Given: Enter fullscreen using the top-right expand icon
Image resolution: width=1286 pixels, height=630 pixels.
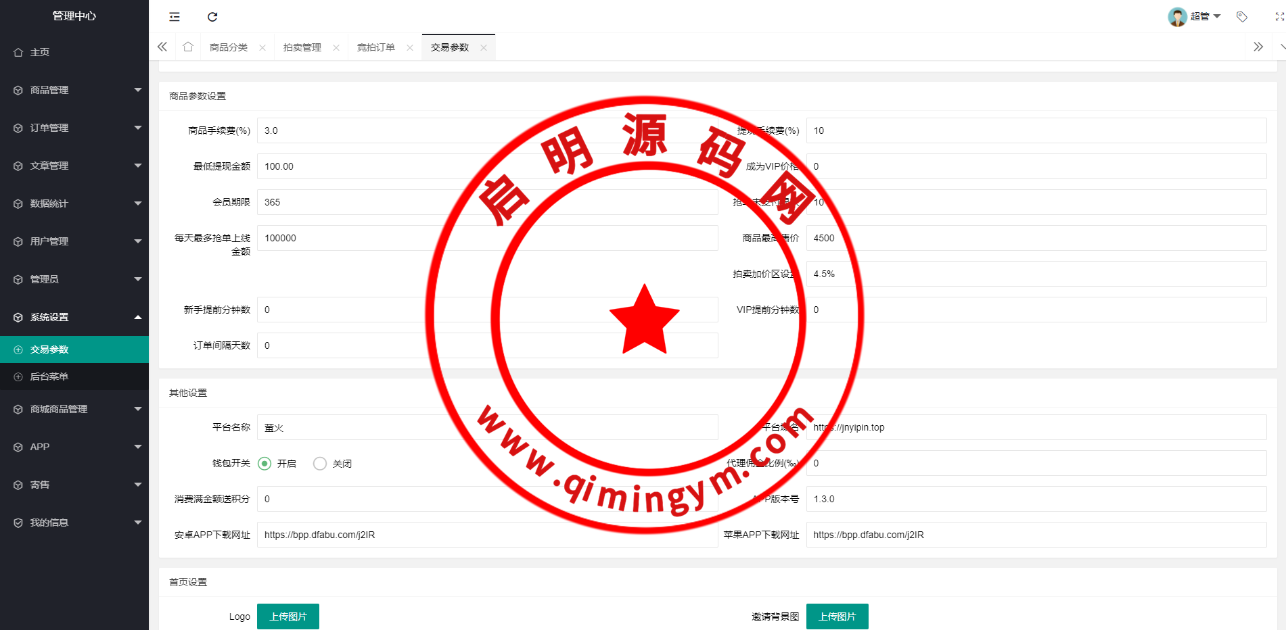Looking at the screenshot, I should (1279, 17).
